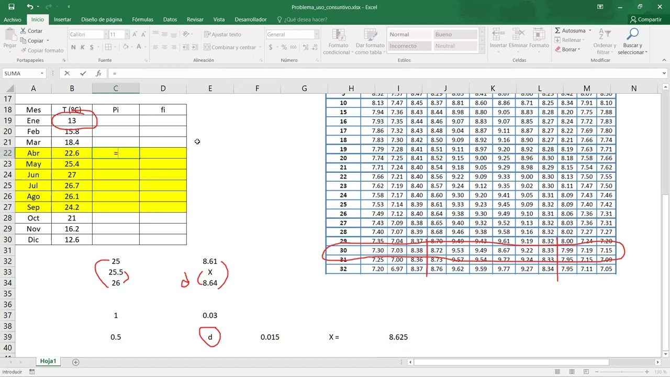Insert cells with Insertar
This screenshot has width=670, height=377.
[498, 39]
